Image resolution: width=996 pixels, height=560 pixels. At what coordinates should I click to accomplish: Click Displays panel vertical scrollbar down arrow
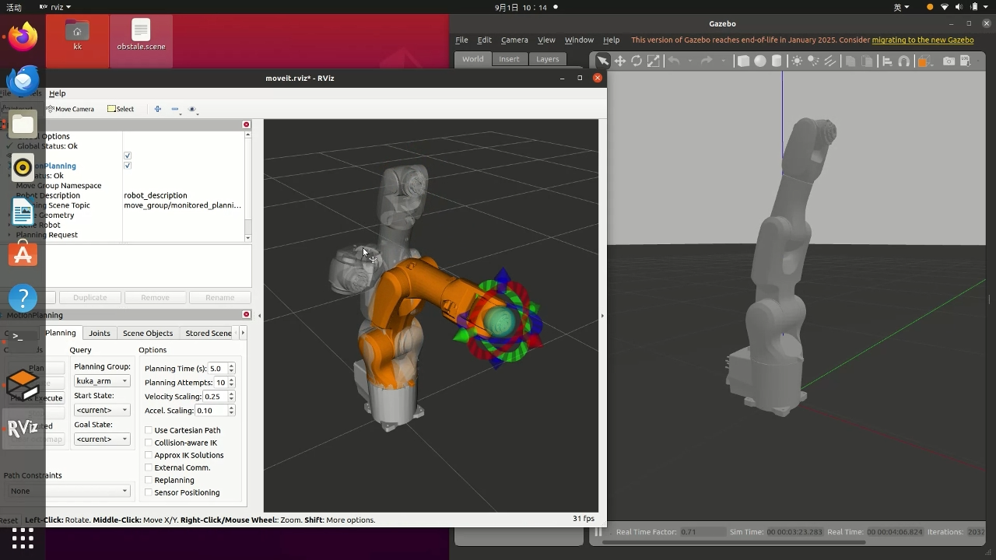tap(248, 238)
